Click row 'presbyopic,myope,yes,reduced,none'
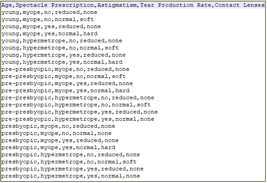Screen dimensions: 267x183 tap(60, 140)
